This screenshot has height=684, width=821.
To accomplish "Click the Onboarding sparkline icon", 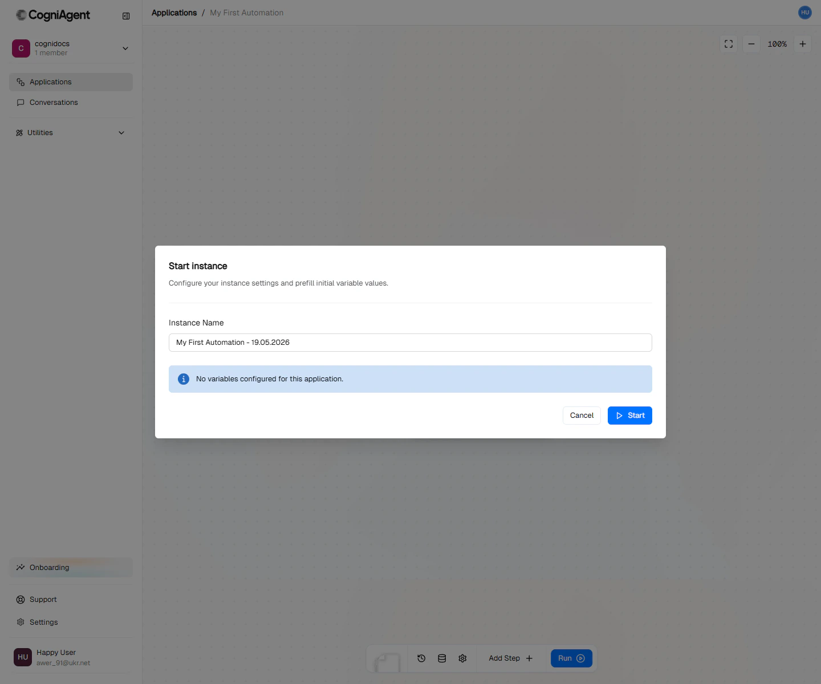I will (x=21, y=568).
